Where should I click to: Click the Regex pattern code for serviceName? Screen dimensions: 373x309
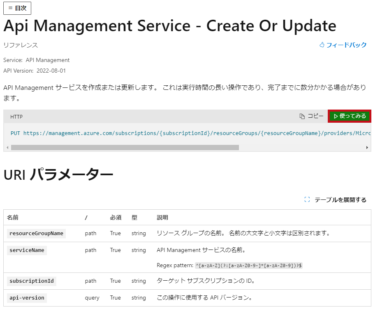click(x=248, y=266)
